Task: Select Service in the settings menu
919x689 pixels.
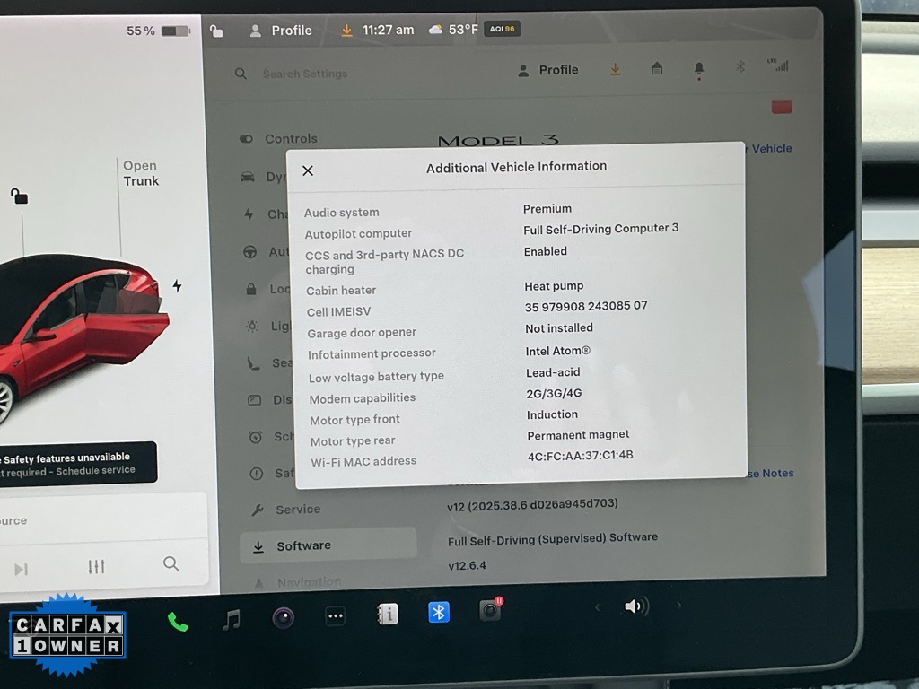Action: point(297,510)
